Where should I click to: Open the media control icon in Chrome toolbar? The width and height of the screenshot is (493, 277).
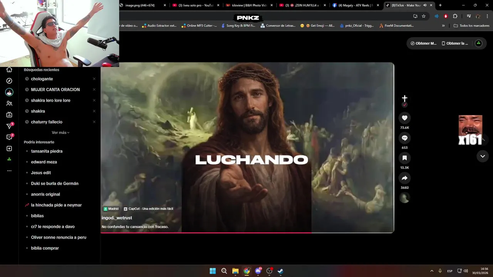click(469, 16)
